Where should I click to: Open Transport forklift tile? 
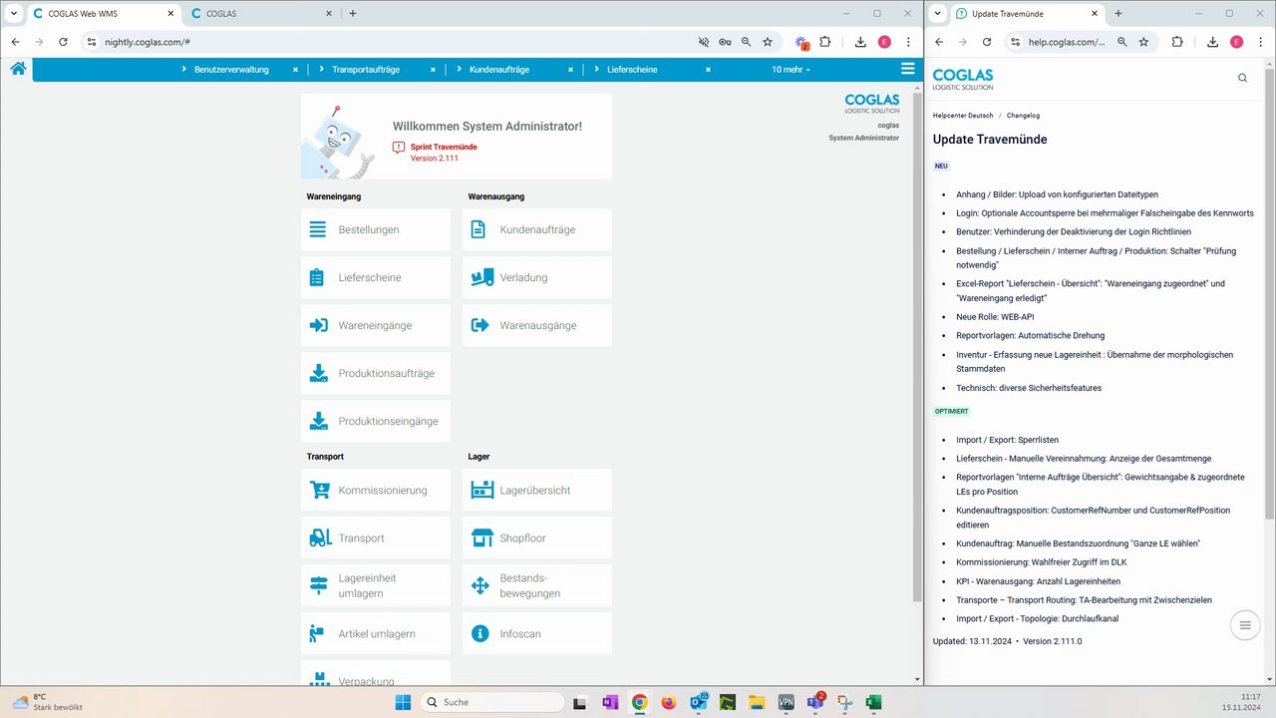pos(376,538)
